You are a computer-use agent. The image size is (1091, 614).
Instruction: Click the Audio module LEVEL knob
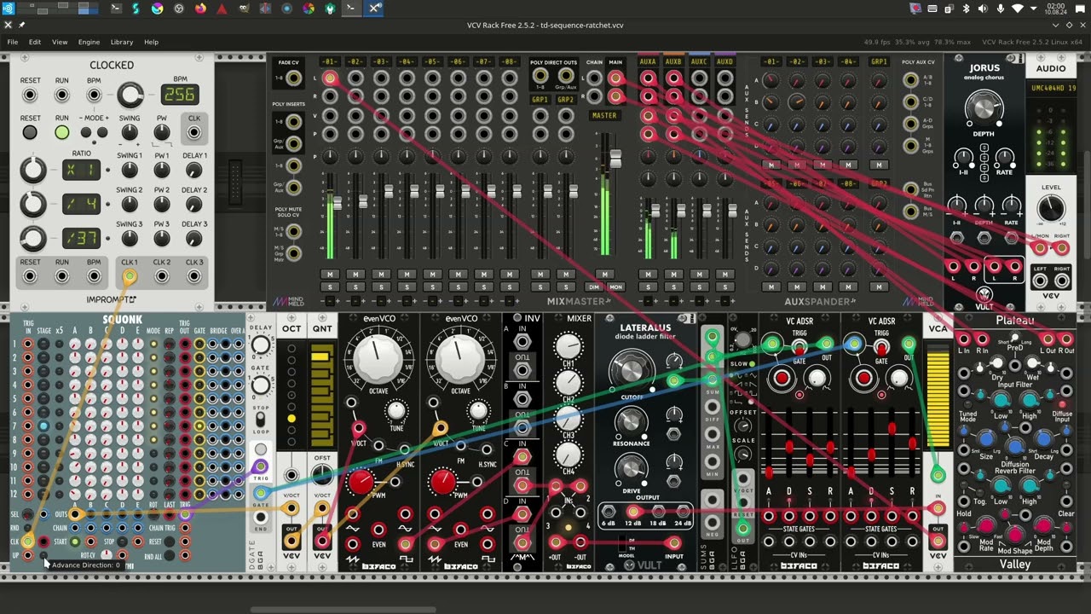(1051, 207)
